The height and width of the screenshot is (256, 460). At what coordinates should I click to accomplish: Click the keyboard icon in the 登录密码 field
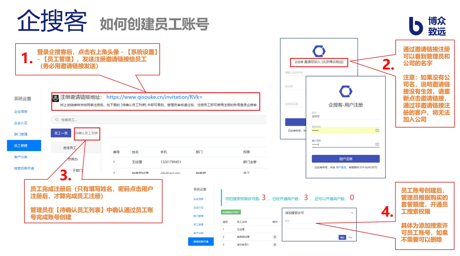click(377, 130)
